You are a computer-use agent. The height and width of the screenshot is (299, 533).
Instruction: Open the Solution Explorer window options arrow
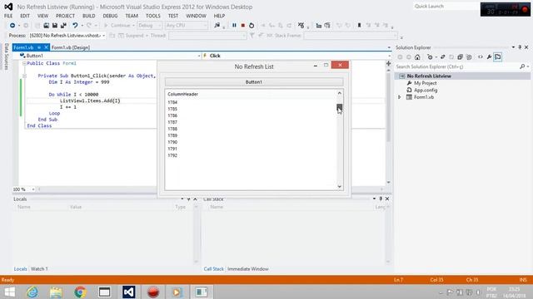click(513, 47)
